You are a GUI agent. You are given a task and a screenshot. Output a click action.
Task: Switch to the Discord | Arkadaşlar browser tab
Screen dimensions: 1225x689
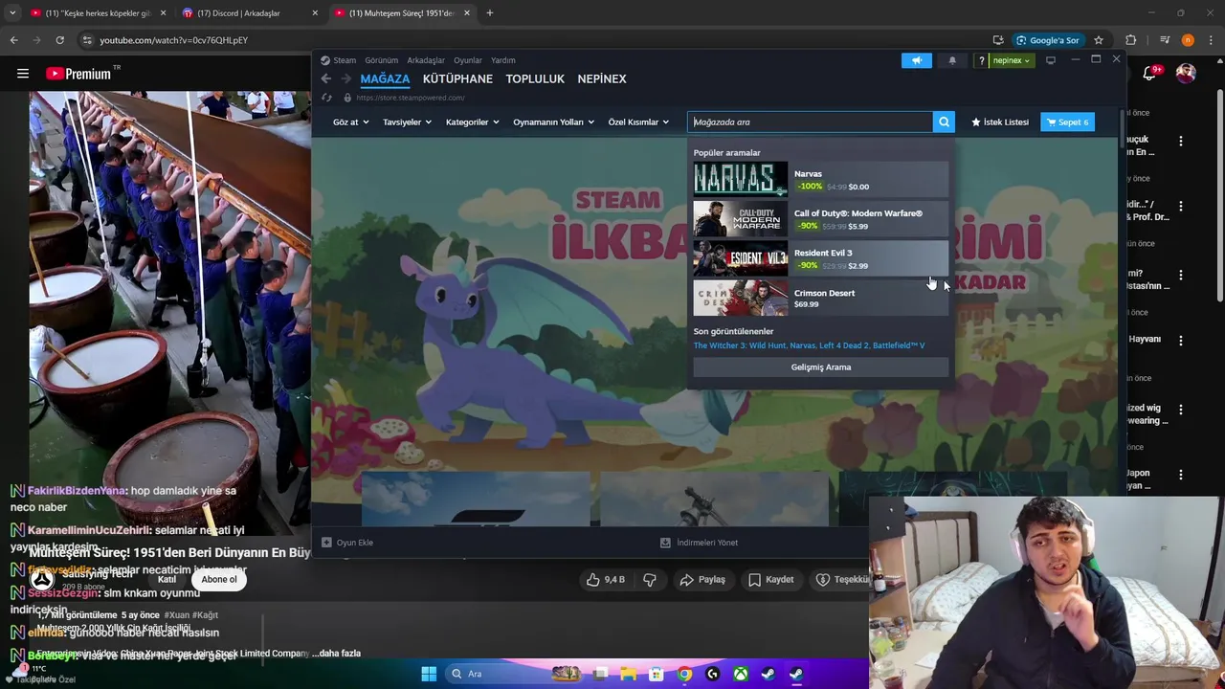(x=251, y=13)
